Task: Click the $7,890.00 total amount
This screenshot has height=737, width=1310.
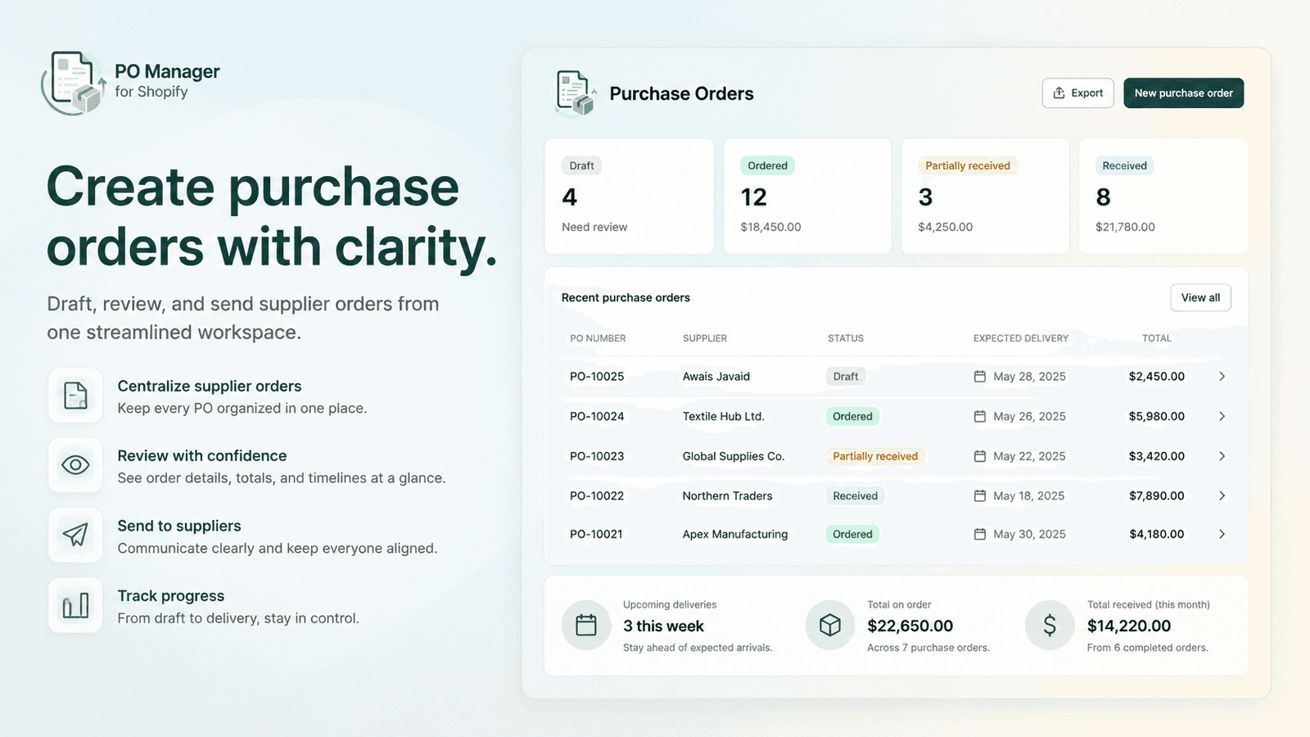Action: (x=1156, y=495)
